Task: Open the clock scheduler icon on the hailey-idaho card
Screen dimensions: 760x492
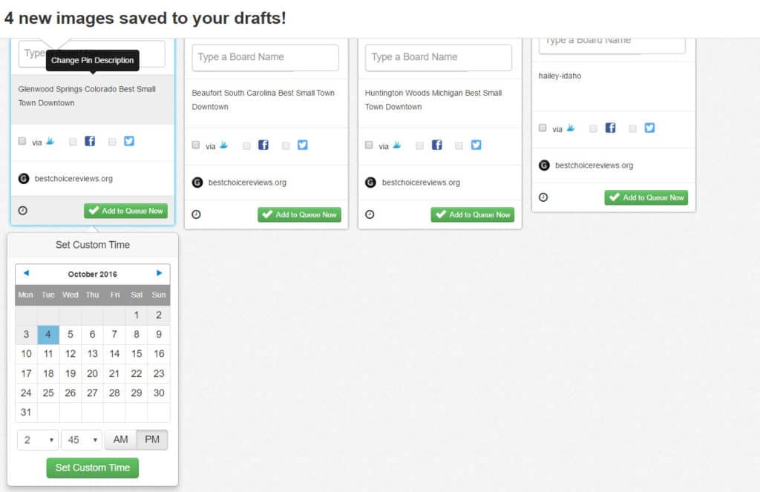Action: pos(544,197)
